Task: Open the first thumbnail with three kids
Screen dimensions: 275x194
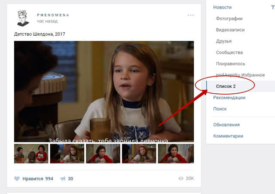Action: point(31,154)
